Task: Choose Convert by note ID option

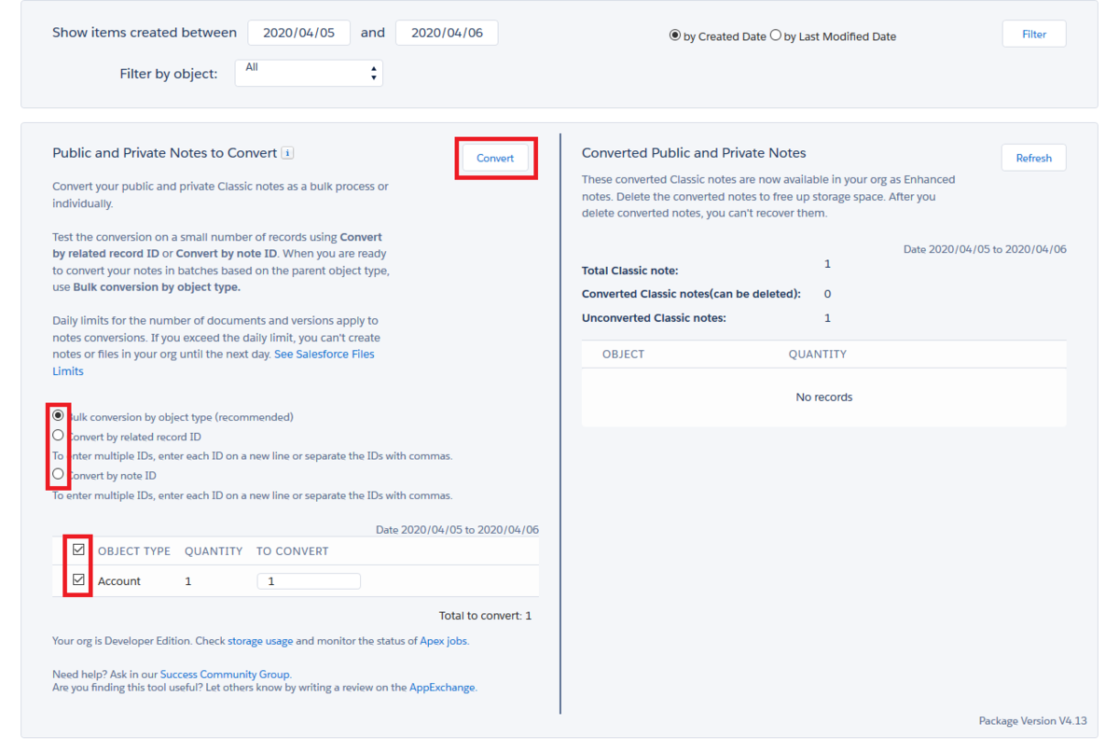Action: [x=59, y=474]
